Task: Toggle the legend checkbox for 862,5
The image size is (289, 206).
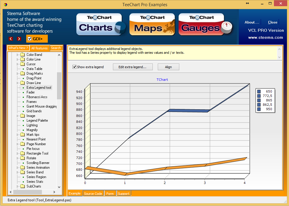Action: coord(259,105)
